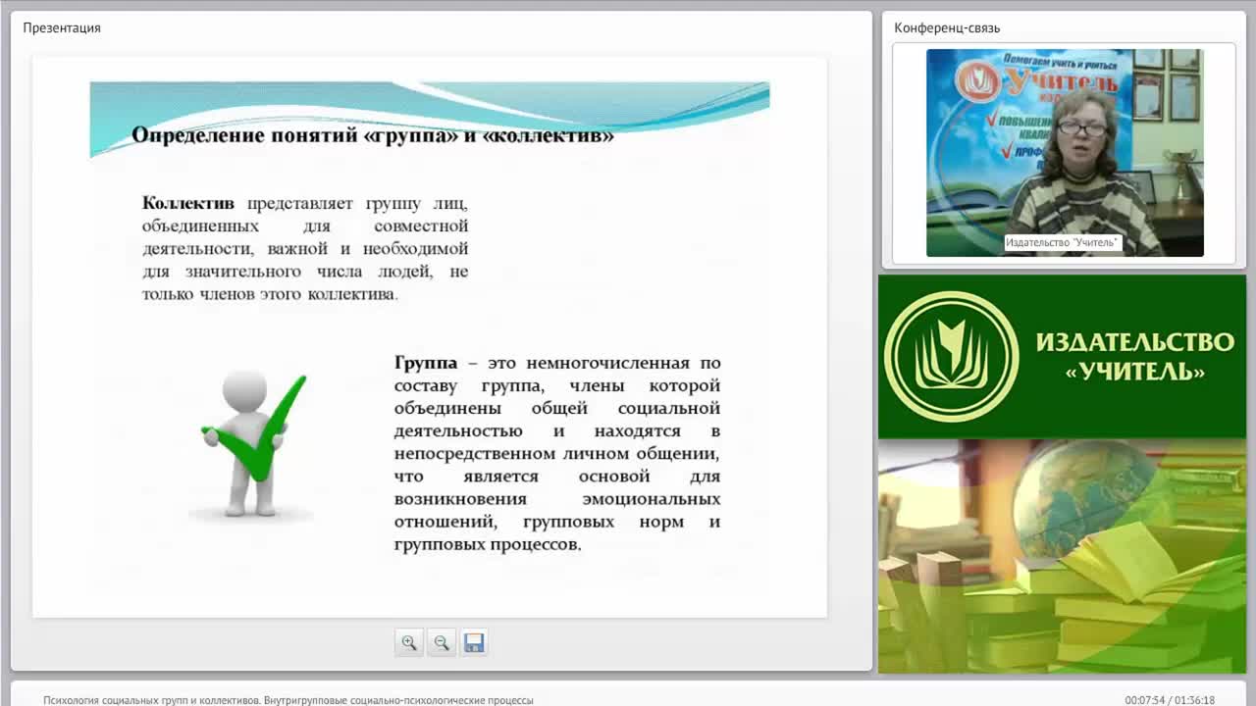Image resolution: width=1256 pixels, height=706 pixels.
Task: Click the books and globe image
Action: tap(1062, 556)
